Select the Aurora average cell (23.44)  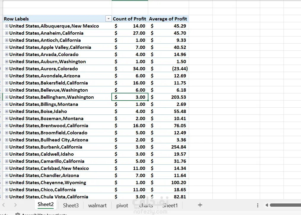coord(168,69)
